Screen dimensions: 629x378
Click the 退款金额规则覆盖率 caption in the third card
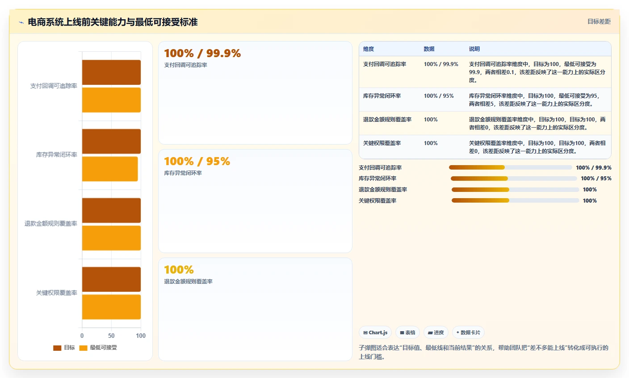[x=188, y=282]
